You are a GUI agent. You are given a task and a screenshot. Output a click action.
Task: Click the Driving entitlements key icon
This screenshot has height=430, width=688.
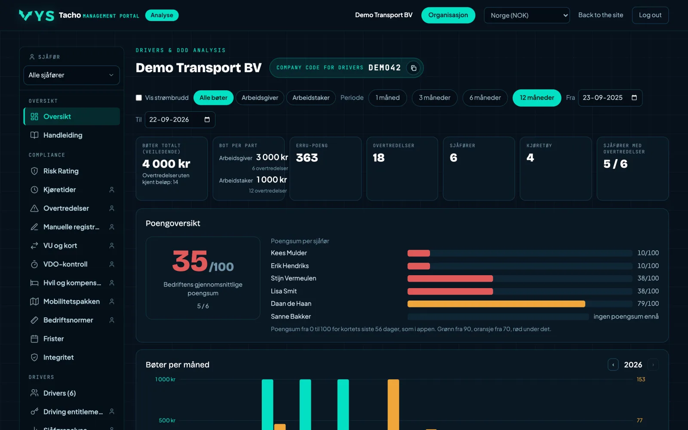point(34,412)
